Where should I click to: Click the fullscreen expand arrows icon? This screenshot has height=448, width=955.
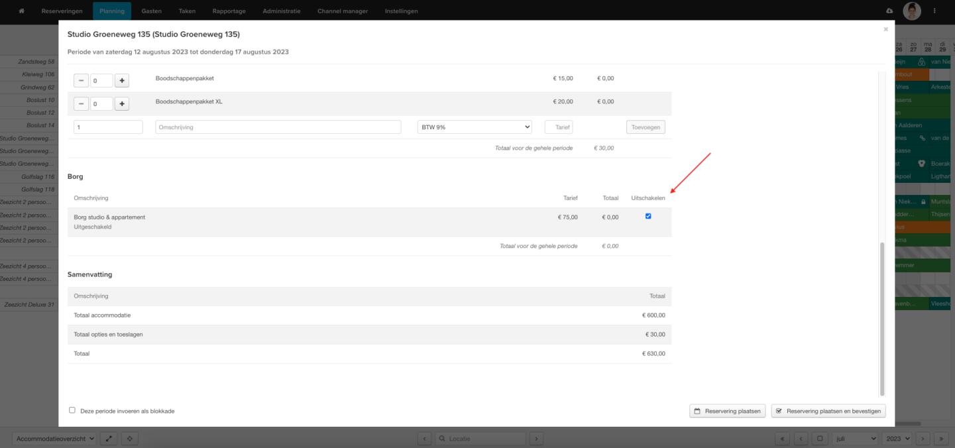coord(109,438)
